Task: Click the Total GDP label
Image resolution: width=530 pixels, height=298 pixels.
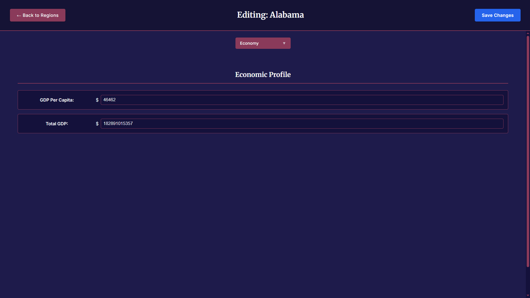Action: point(57,124)
